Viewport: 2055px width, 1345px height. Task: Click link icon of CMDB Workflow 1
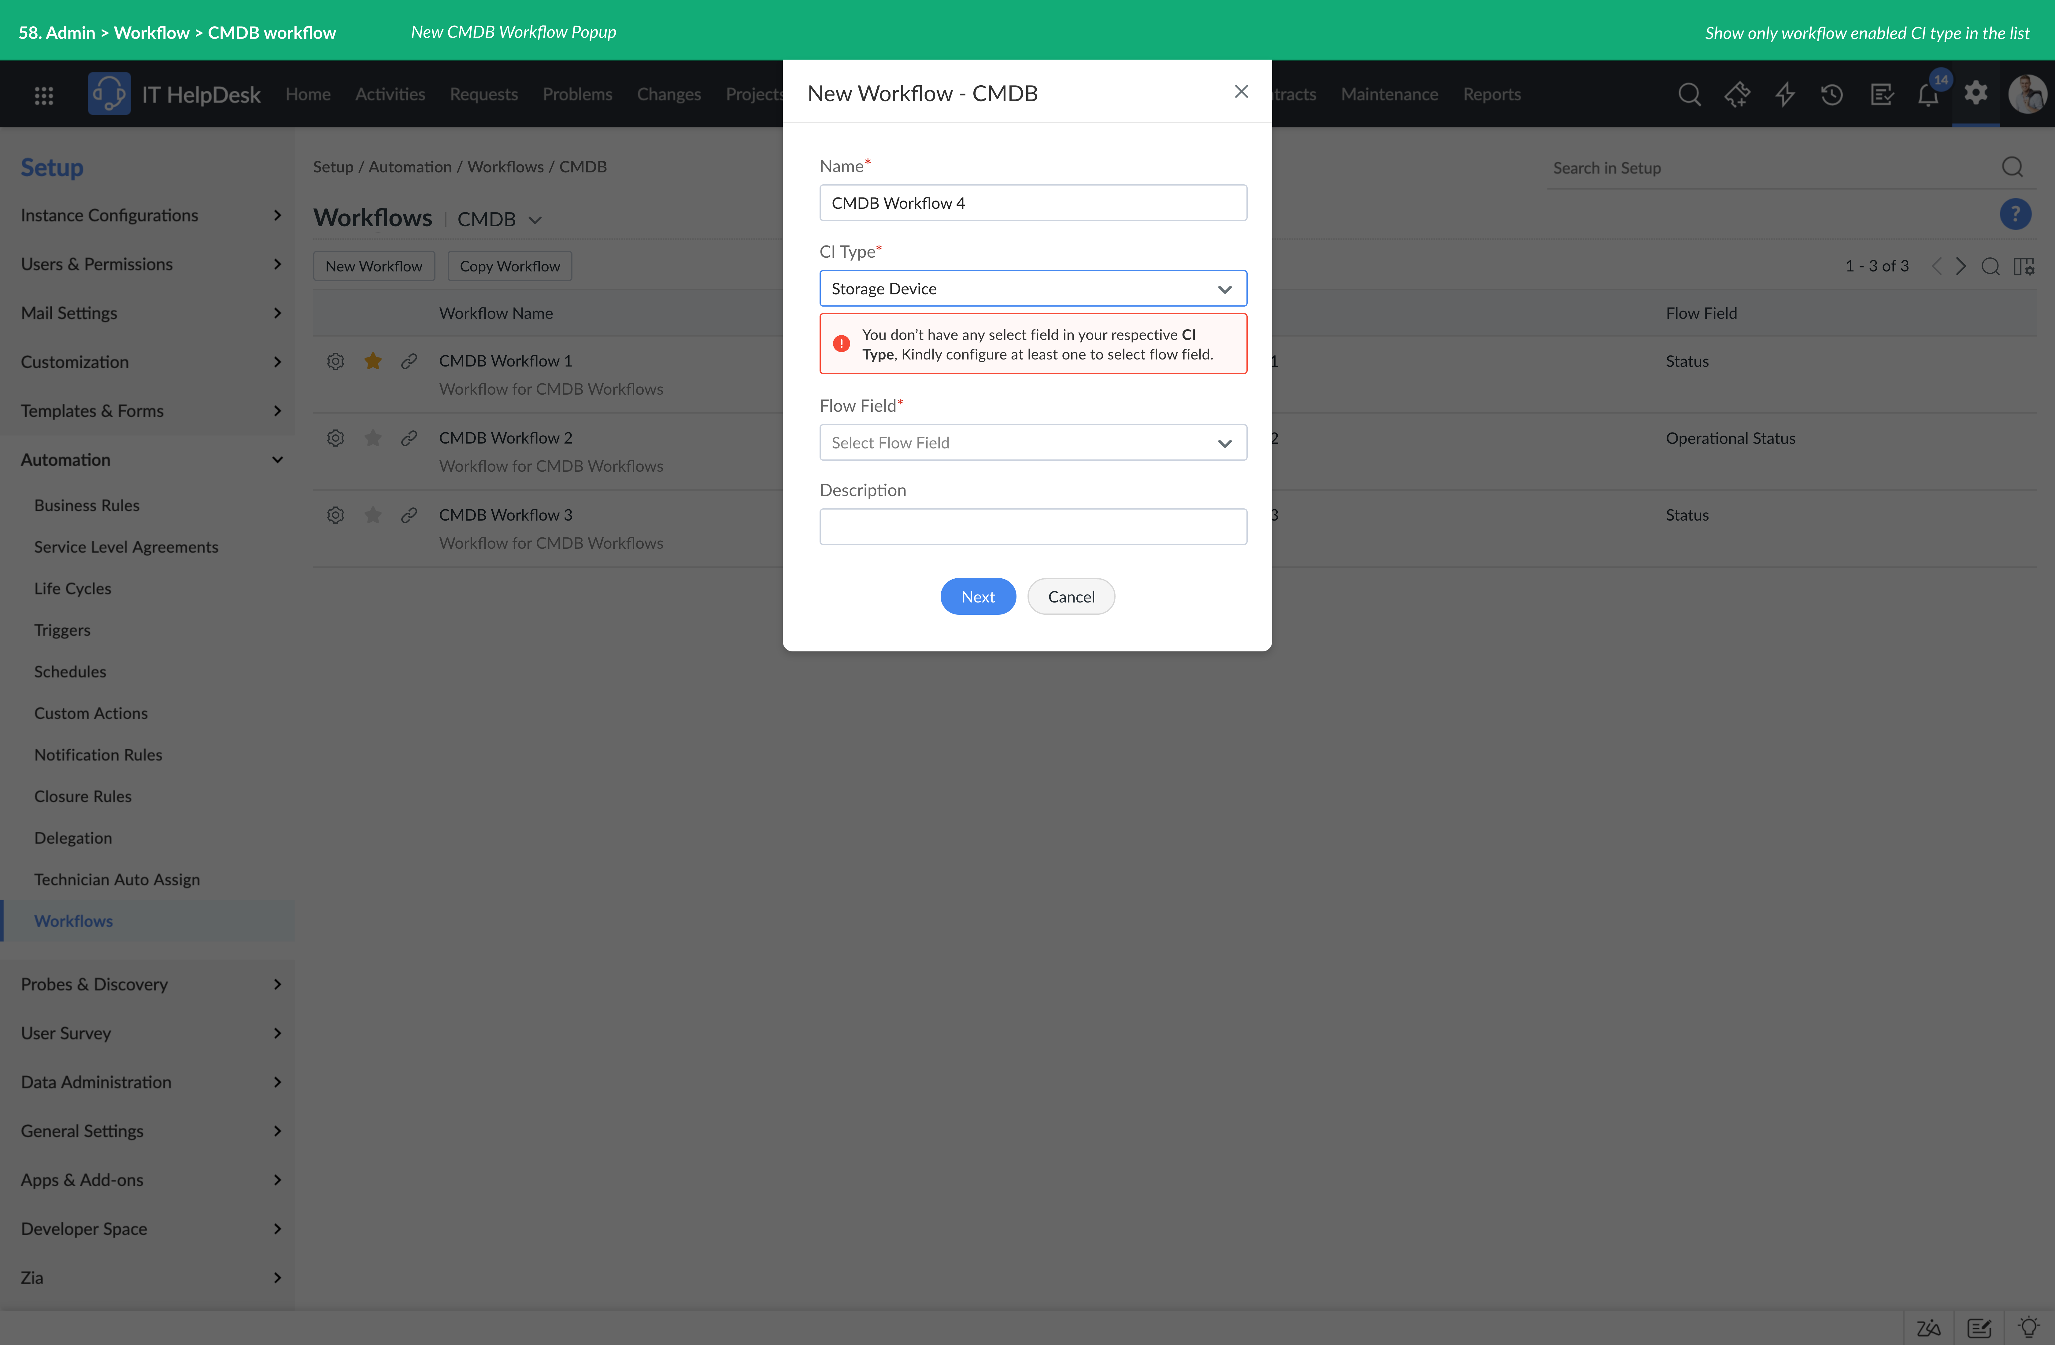click(x=409, y=361)
